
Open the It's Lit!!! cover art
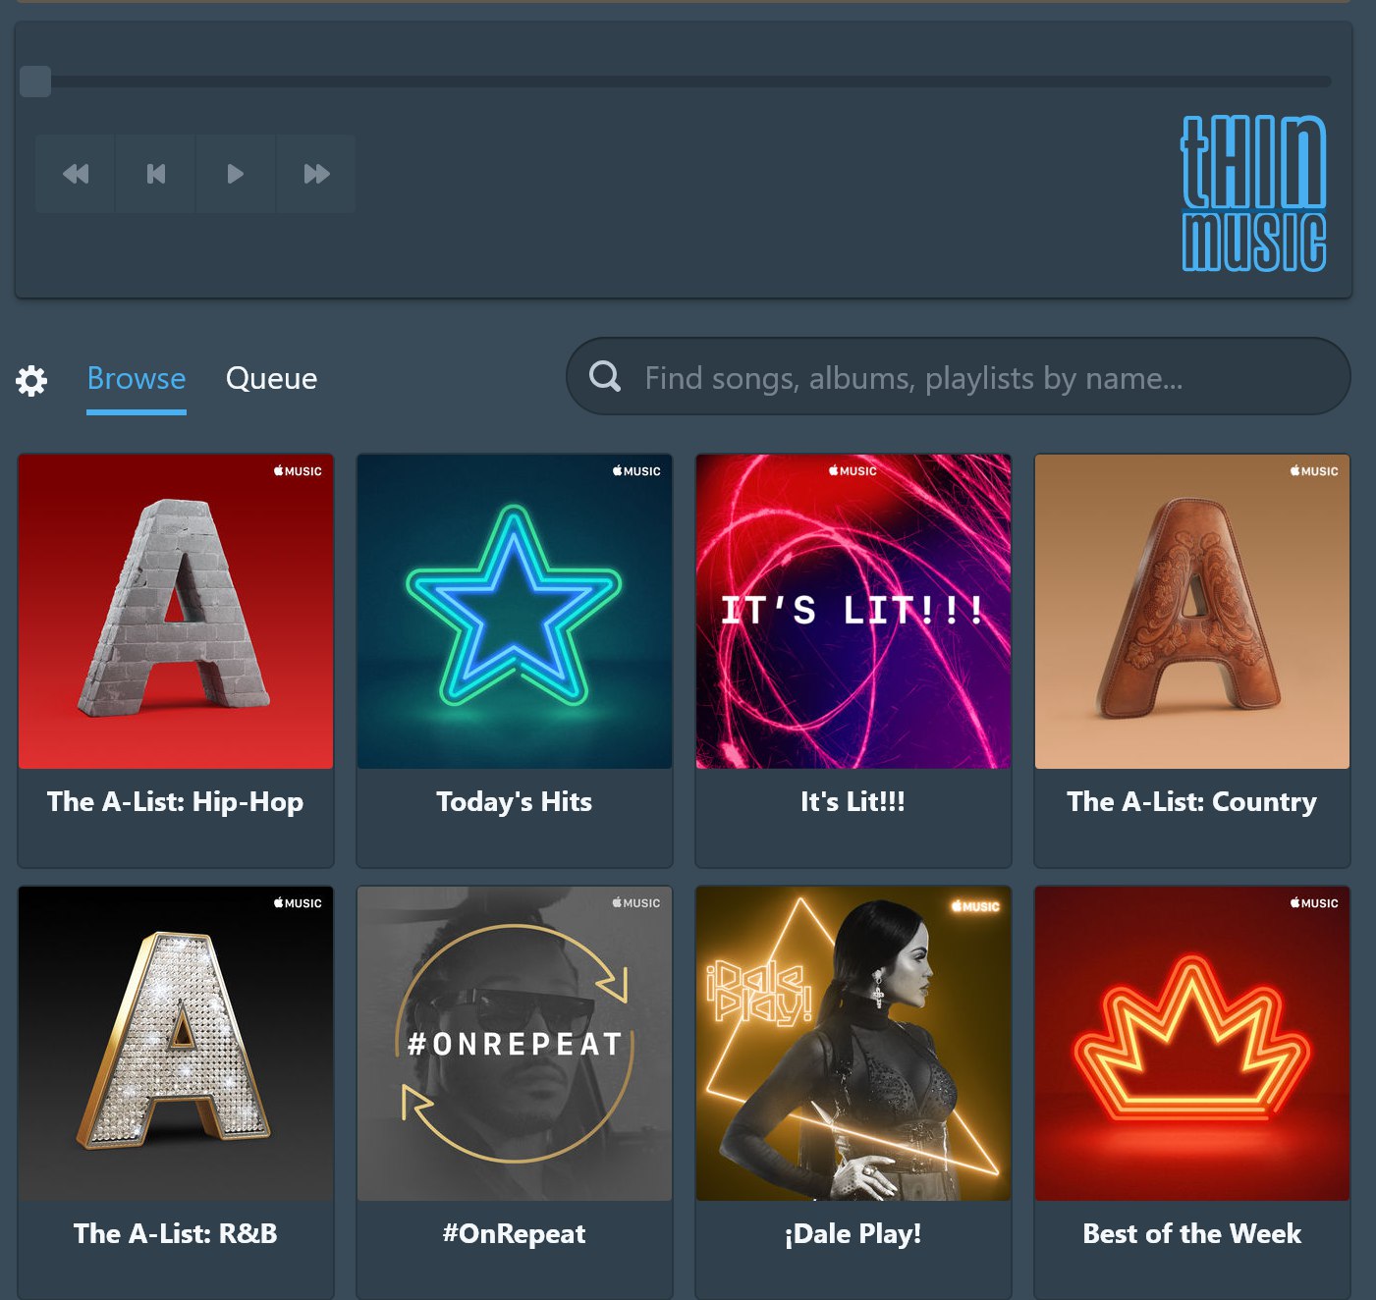pyautogui.click(x=853, y=612)
